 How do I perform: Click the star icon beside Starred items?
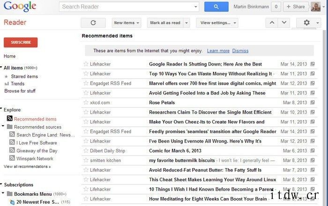coord(6,77)
